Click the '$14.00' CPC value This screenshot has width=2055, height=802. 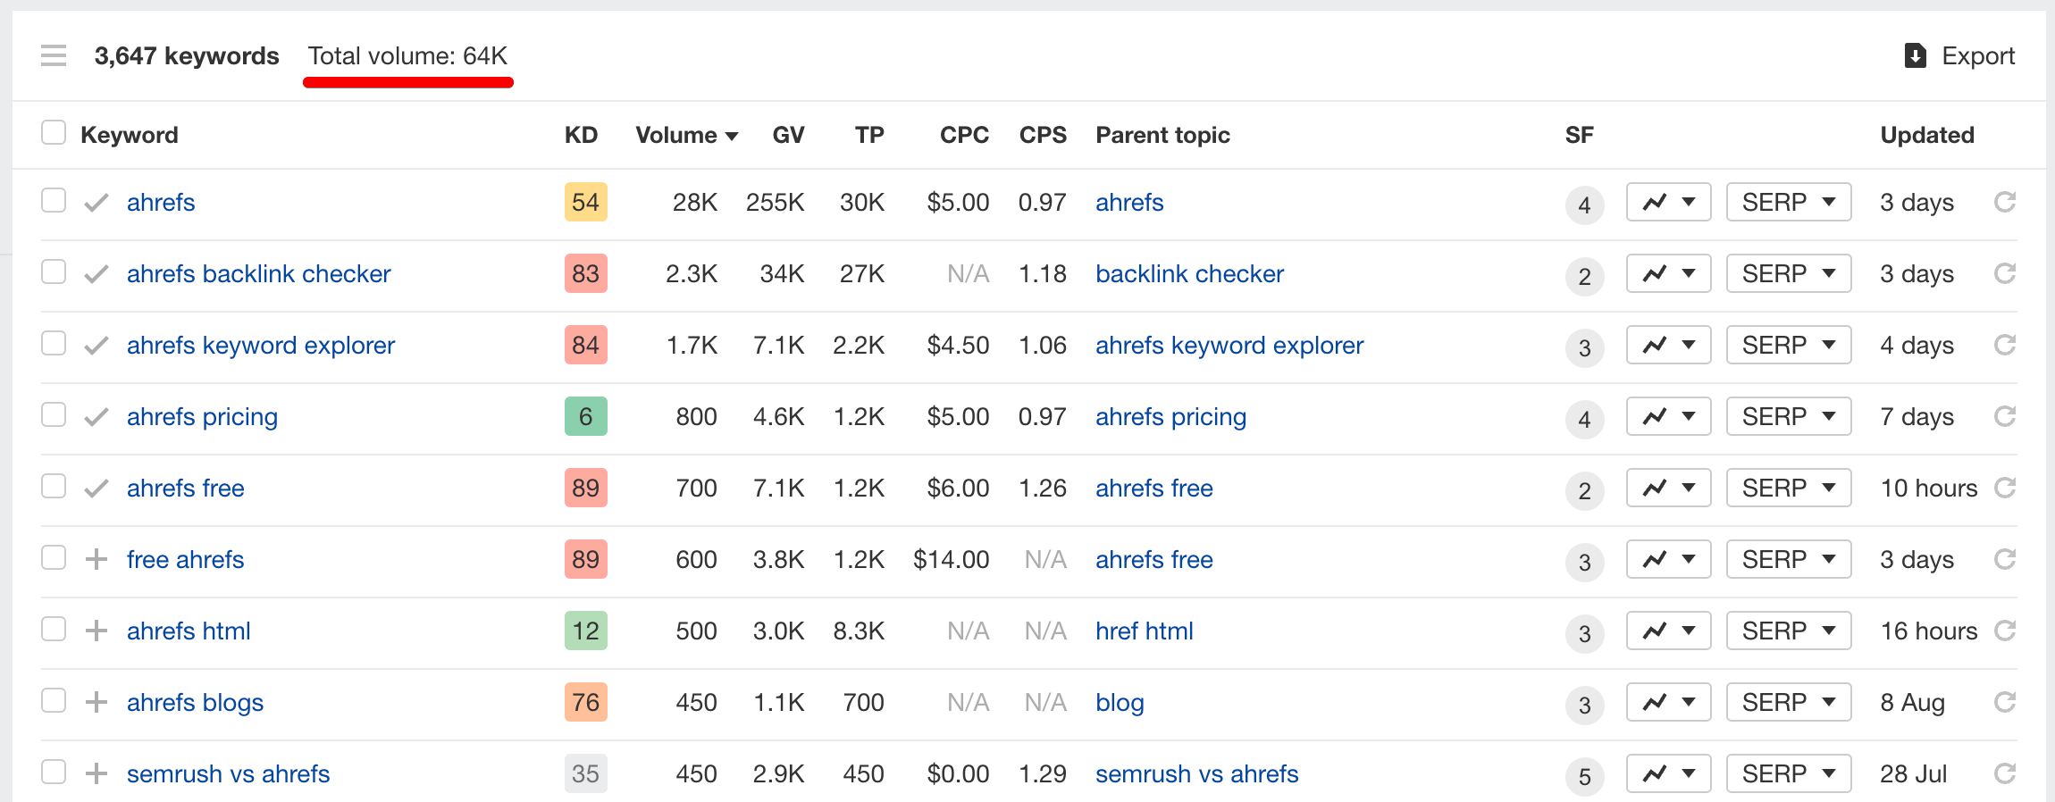[951, 559]
